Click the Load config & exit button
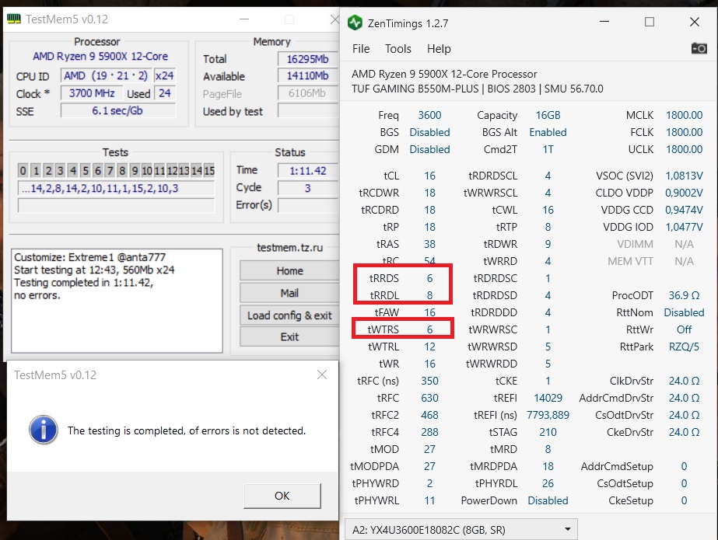The image size is (718, 540). point(289,315)
